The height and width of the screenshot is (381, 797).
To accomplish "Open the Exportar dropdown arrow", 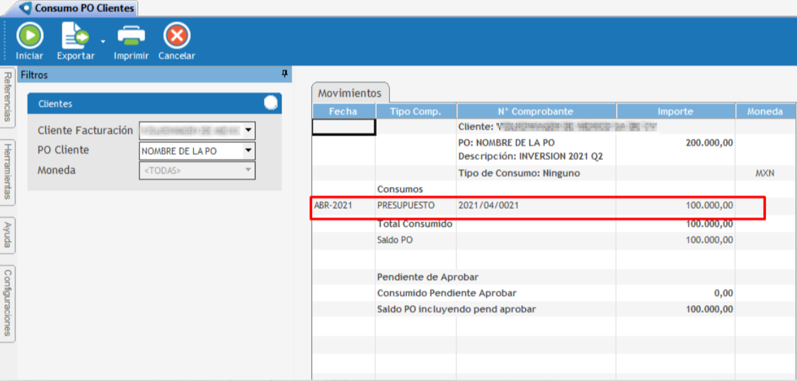I will (x=102, y=42).
